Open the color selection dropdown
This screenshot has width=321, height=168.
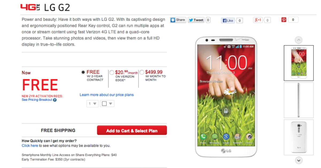tap(107, 104)
